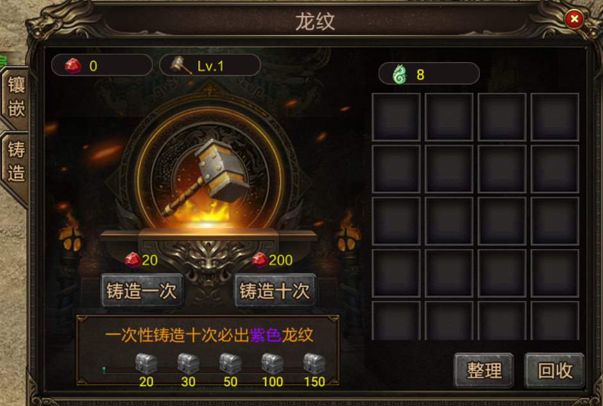The width and height of the screenshot is (603, 406).
Task: Click the 整理 button
Action: (x=484, y=370)
